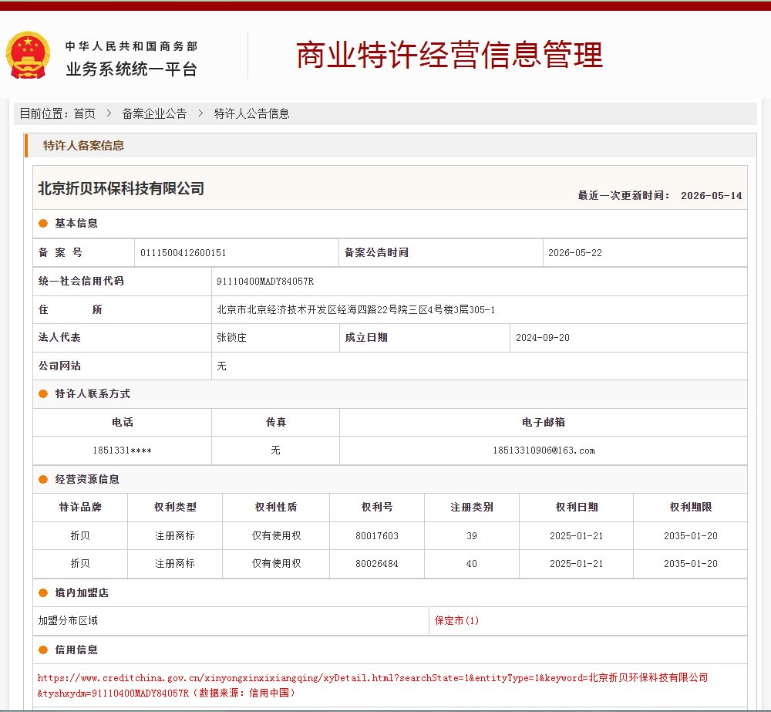Click 权利日期 column header
This screenshot has width=771, height=712.
(x=576, y=508)
